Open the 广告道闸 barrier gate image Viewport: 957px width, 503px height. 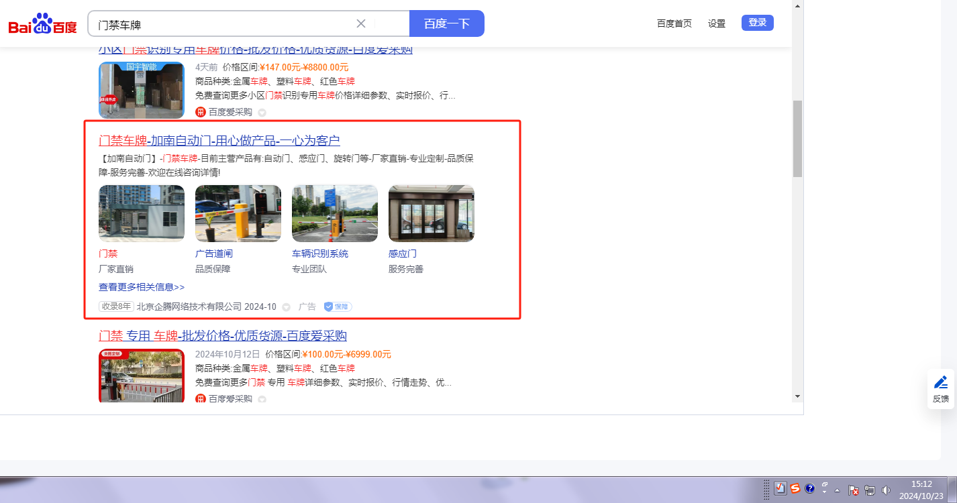[x=238, y=213]
